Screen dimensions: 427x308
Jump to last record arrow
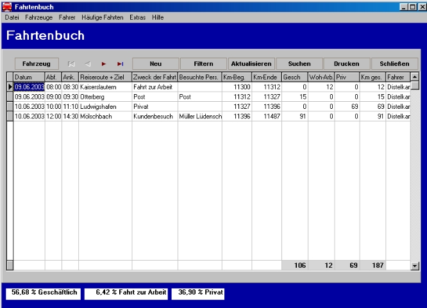pos(120,64)
